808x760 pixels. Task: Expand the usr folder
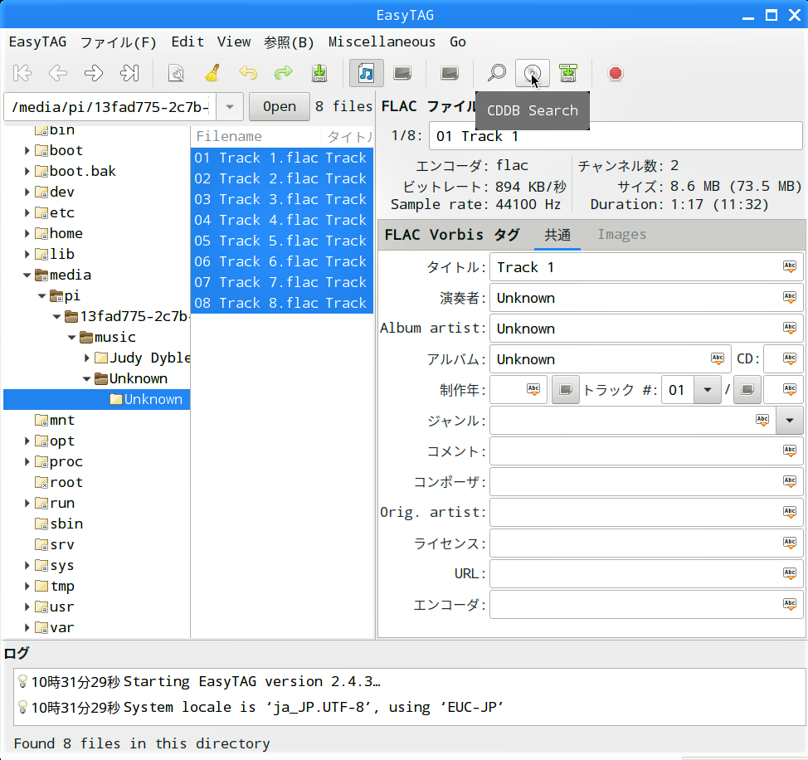27,607
